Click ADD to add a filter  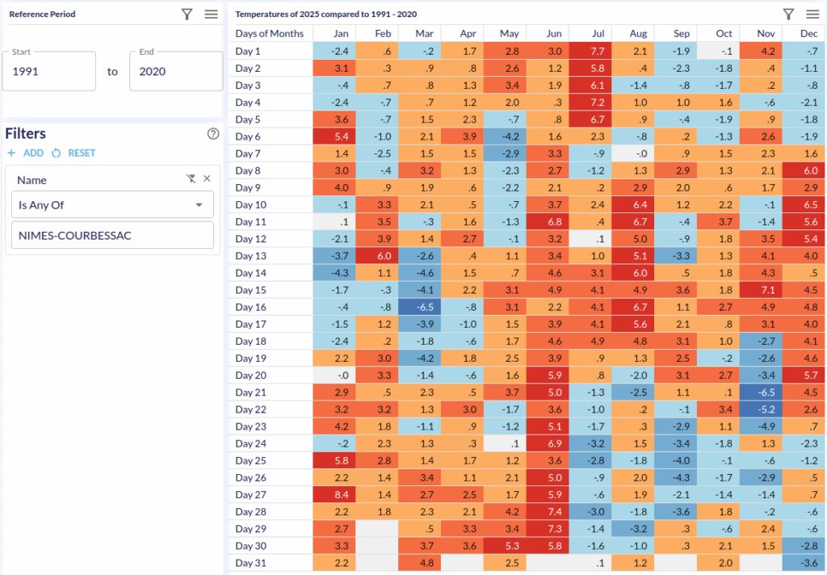point(26,153)
